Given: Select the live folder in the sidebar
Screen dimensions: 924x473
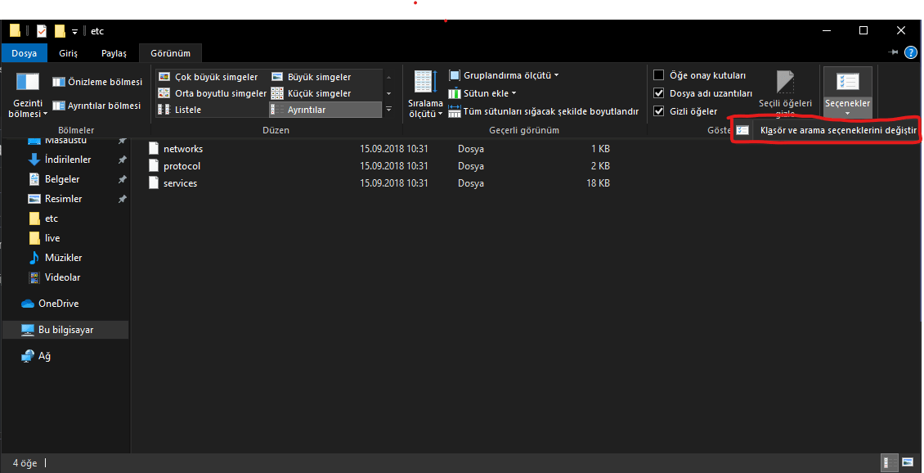Looking at the screenshot, I should tap(52, 237).
